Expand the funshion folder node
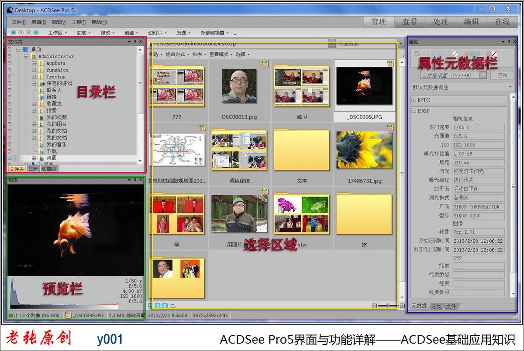This screenshot has width=524, height=351. click(34, 70)
